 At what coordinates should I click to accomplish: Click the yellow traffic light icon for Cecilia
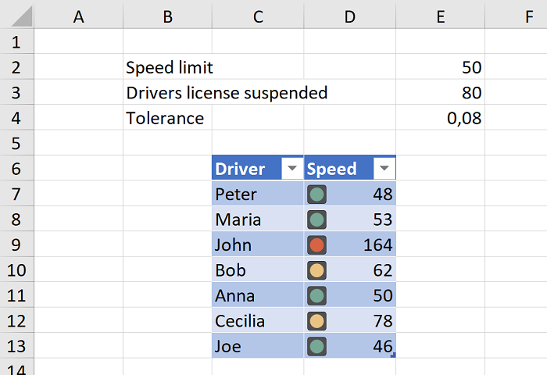tap(316, 321)
